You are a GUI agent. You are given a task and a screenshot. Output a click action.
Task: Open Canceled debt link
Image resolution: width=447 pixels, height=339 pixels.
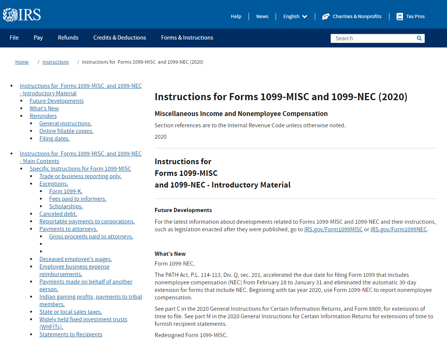tap(58, 214)
